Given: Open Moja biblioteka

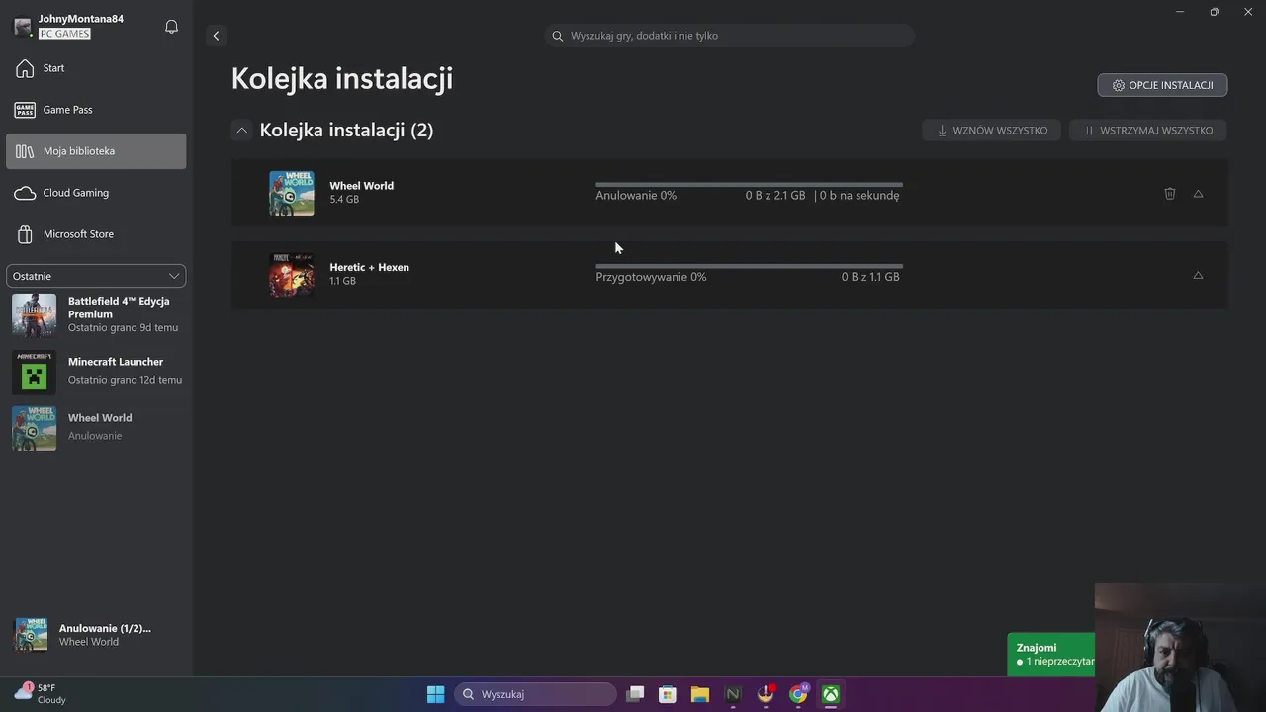Looking at the screenshot, I should coord(96,151).
